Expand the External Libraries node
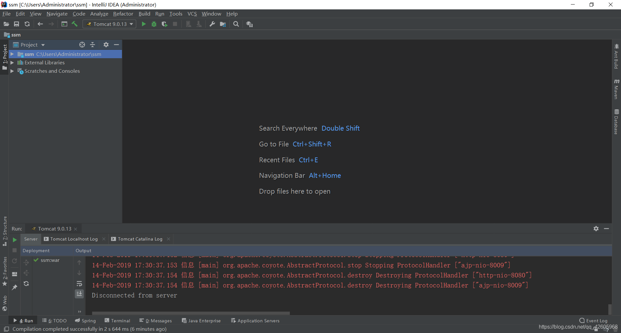Viewport: 621px width, 333px height. point(12,63)
